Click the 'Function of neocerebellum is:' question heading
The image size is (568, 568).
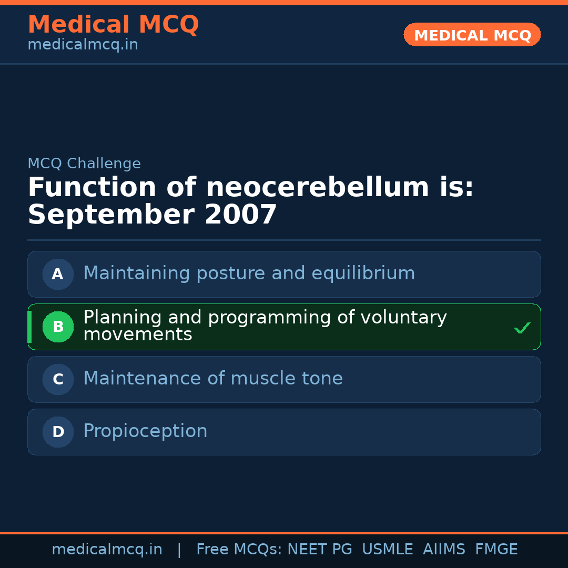pyautogui.click(x=250, y=188)
